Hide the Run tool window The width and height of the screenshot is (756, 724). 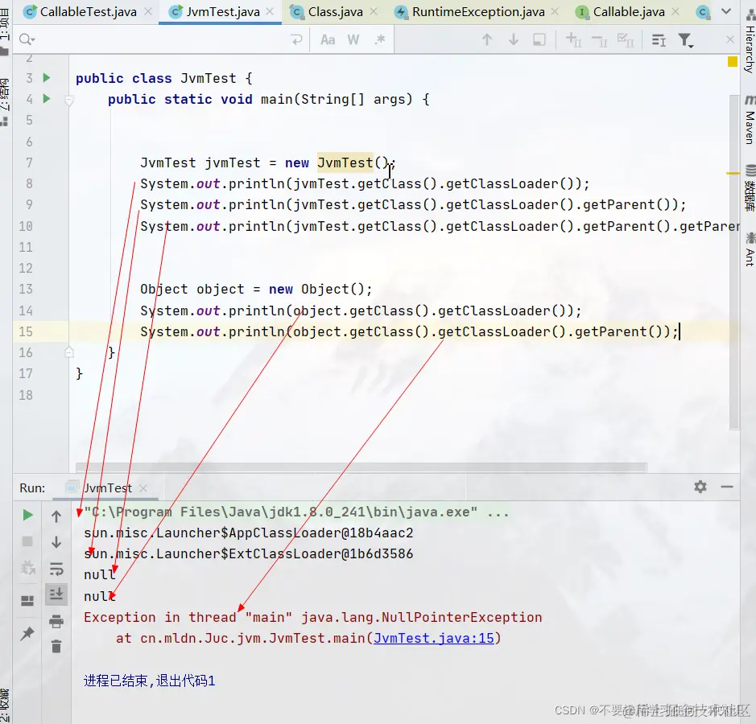727,487
